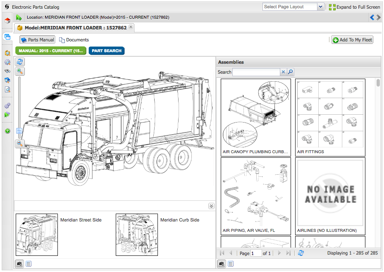Click the blue book with magnifier sidebar icon

[7, 80]
